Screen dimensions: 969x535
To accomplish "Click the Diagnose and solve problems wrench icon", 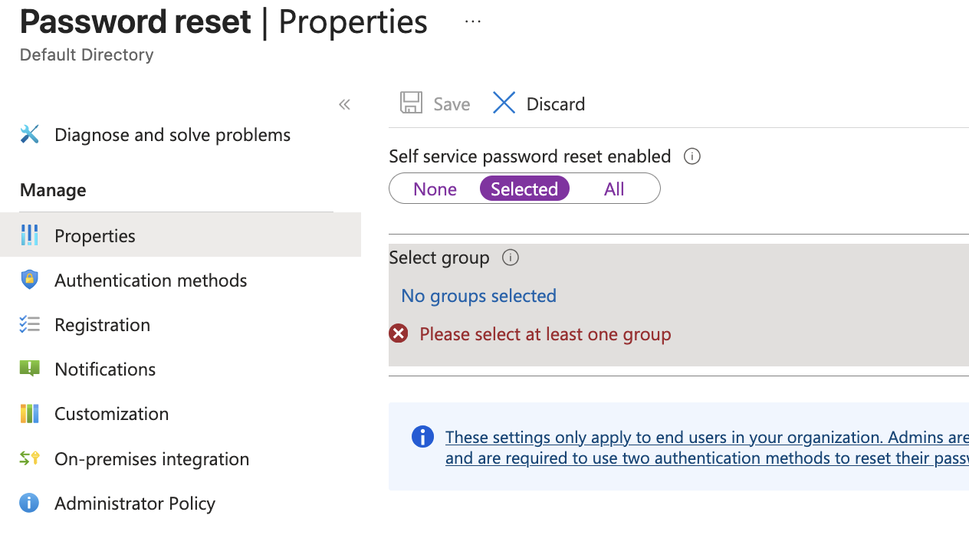I will click(x=29, y=135).
